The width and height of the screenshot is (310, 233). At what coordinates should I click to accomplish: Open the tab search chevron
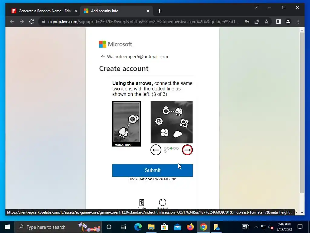pyautogui.click(x=256, y=8)
